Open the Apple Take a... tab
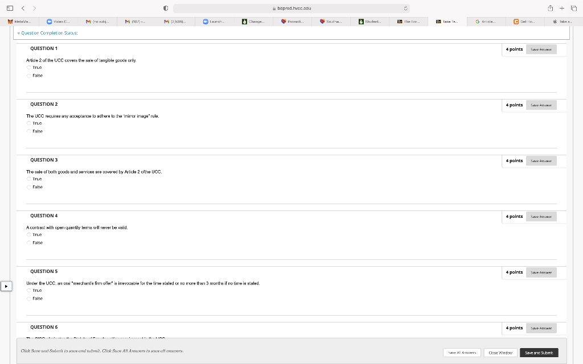The image size is (583, 364). (563, 22)
